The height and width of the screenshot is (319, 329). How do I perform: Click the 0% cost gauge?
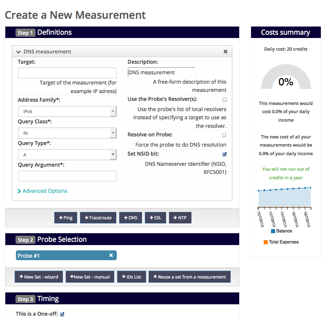pos(286,77)
